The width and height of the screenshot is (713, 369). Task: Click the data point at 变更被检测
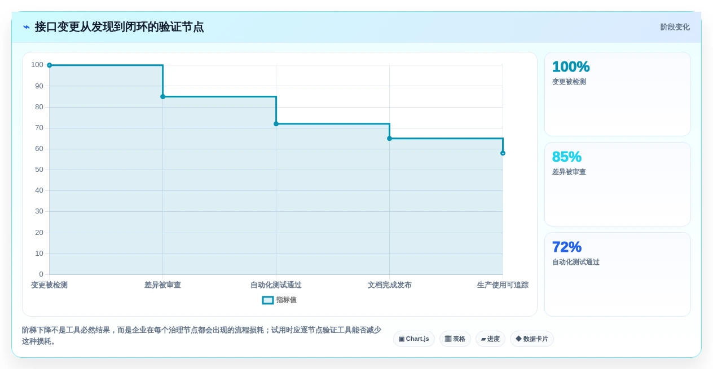50,65
